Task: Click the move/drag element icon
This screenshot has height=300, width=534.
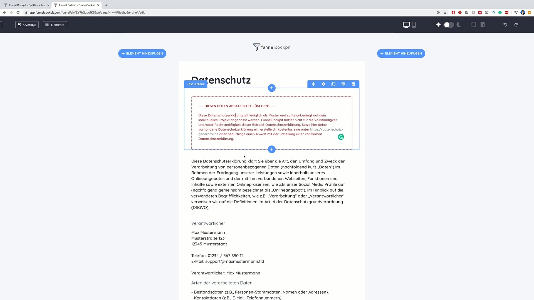Action: pos(313,84)
